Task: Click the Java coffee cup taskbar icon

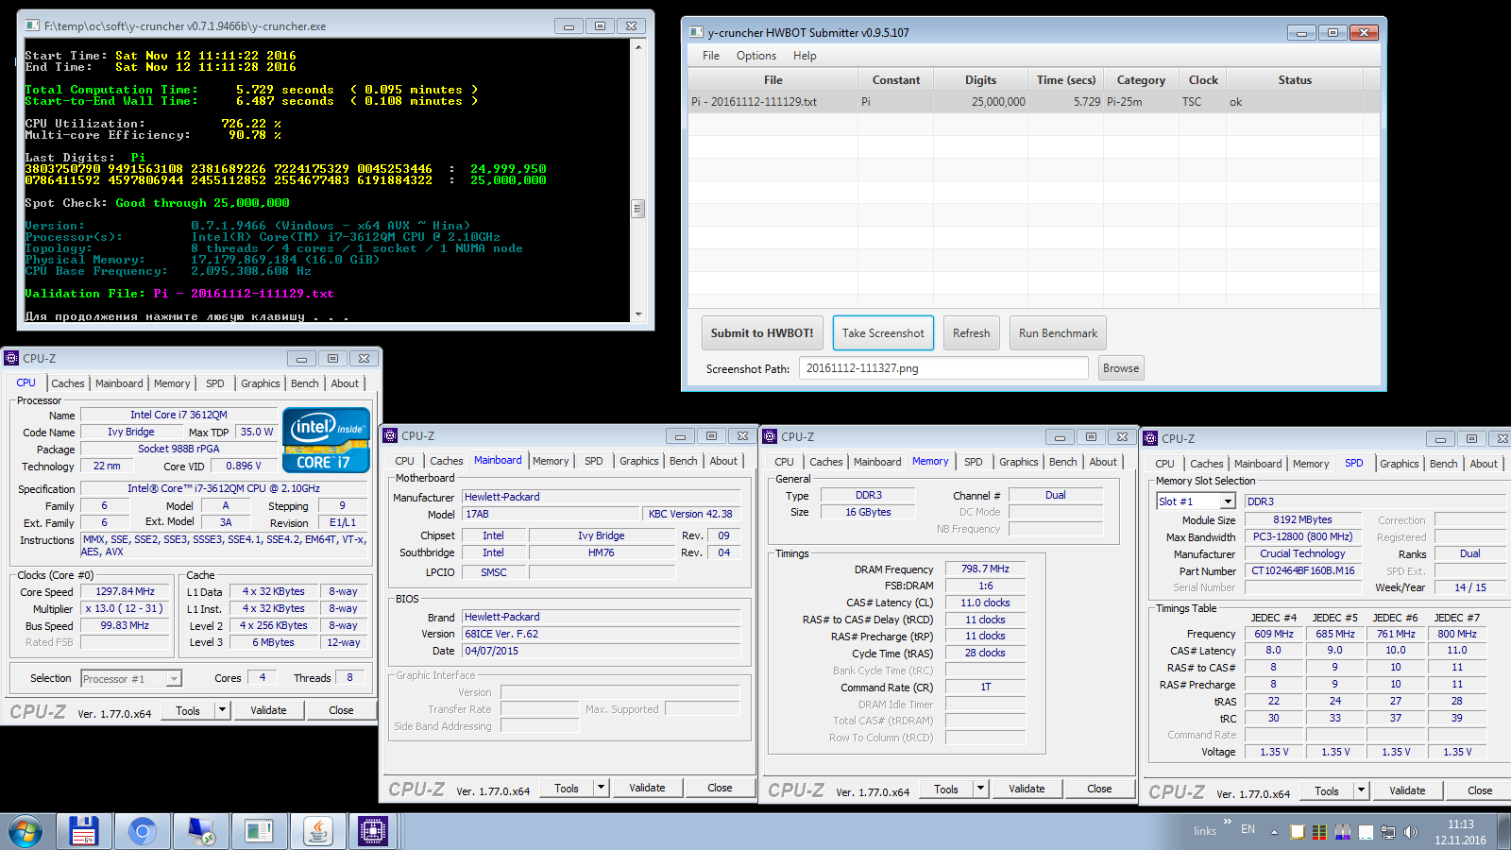Action: click(x=317, y=831)
